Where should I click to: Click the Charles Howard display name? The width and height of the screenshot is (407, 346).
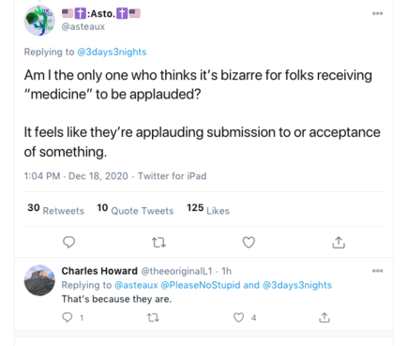click(99, 271)
